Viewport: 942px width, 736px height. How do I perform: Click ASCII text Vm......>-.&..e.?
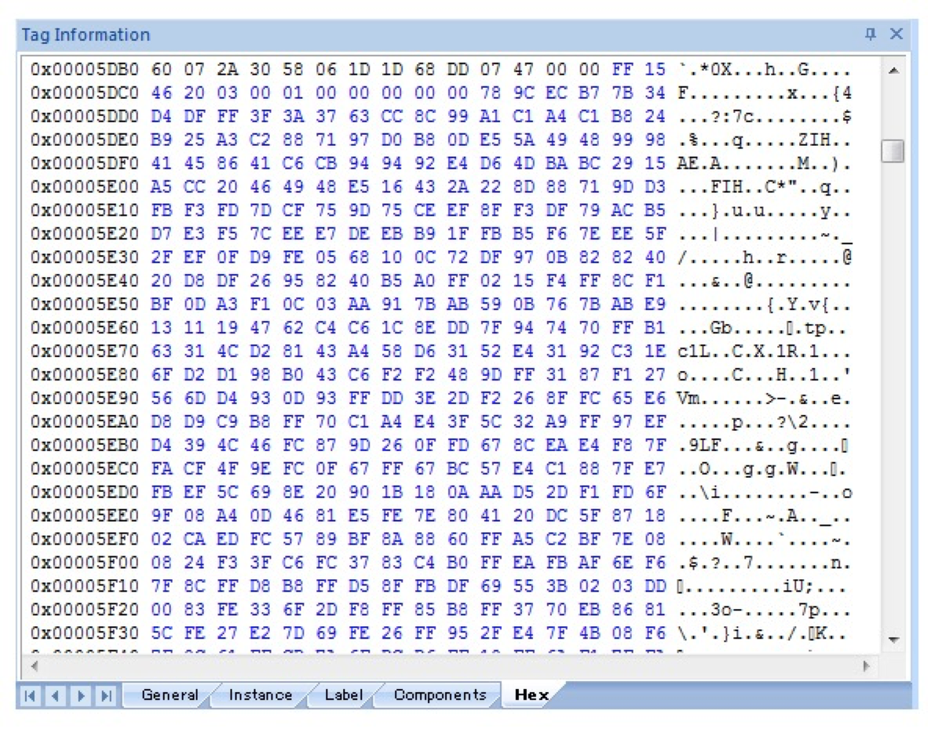click(765, 399)
